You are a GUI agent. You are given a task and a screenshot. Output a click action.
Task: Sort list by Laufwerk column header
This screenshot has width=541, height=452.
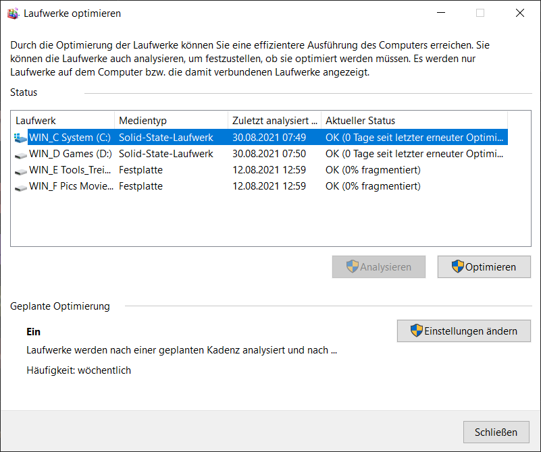pos(62,121)
